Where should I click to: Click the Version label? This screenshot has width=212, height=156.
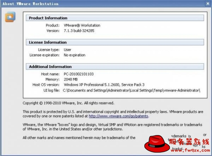tap(53, 31)
